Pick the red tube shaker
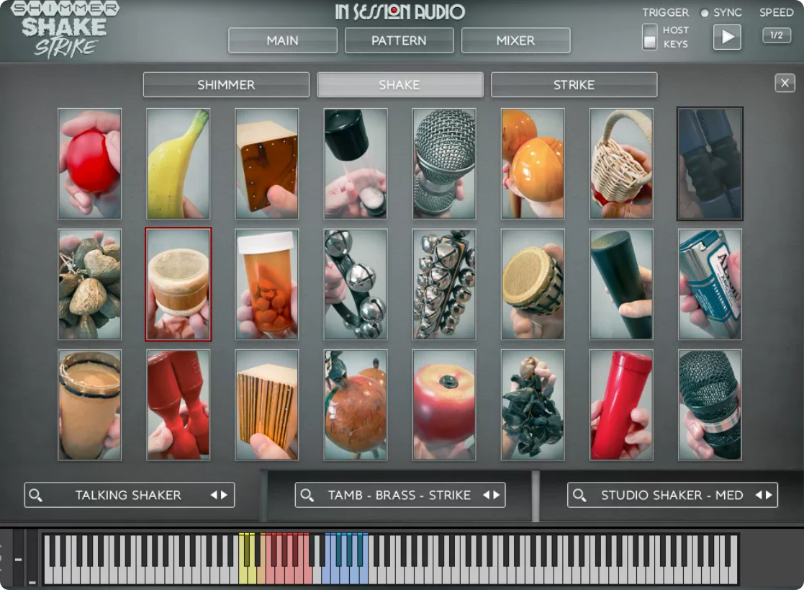Image resolution: width=804 pixels, height=590 pixels. (621, 405)
